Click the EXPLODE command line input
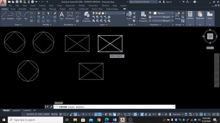Screen dimensions: 220x123 [x=114, y=107]
